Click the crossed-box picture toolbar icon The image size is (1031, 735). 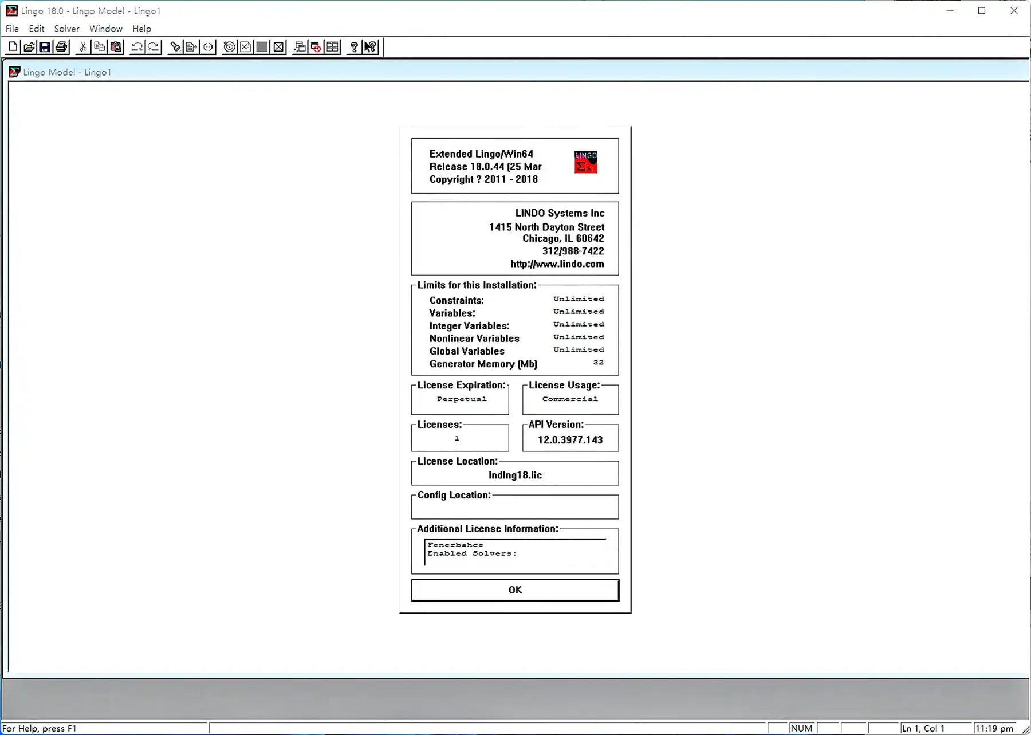pos(279,47)
